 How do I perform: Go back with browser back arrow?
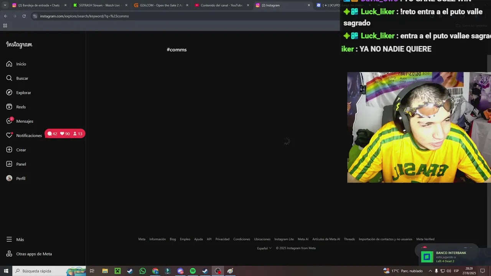[x=5, y=16]
